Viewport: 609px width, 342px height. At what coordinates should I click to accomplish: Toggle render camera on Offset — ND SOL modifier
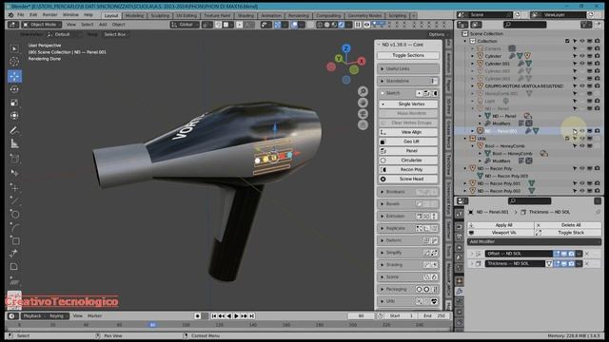(x=571, y=254)
